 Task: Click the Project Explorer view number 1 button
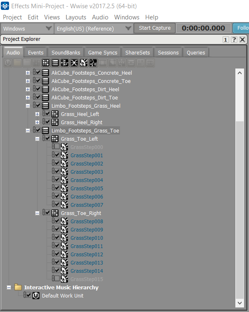tap(226, 39)
